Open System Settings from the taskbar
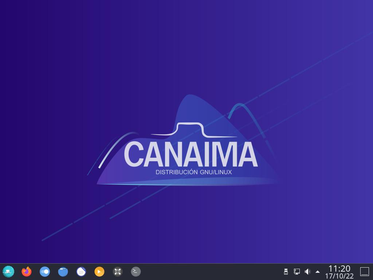373x280 pixels. [45, 271]
